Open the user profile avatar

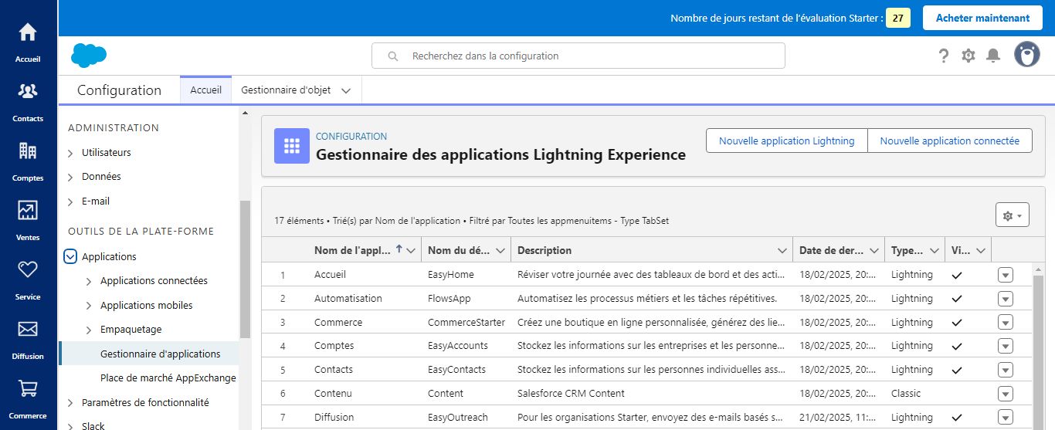tap(1027, 55)
